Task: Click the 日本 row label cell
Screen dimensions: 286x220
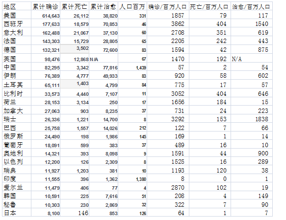Action: click(17, 212)
